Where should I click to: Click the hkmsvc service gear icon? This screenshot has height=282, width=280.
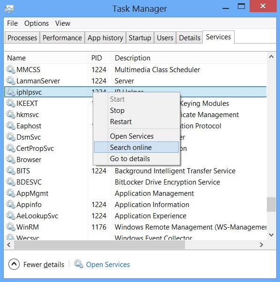11,115
